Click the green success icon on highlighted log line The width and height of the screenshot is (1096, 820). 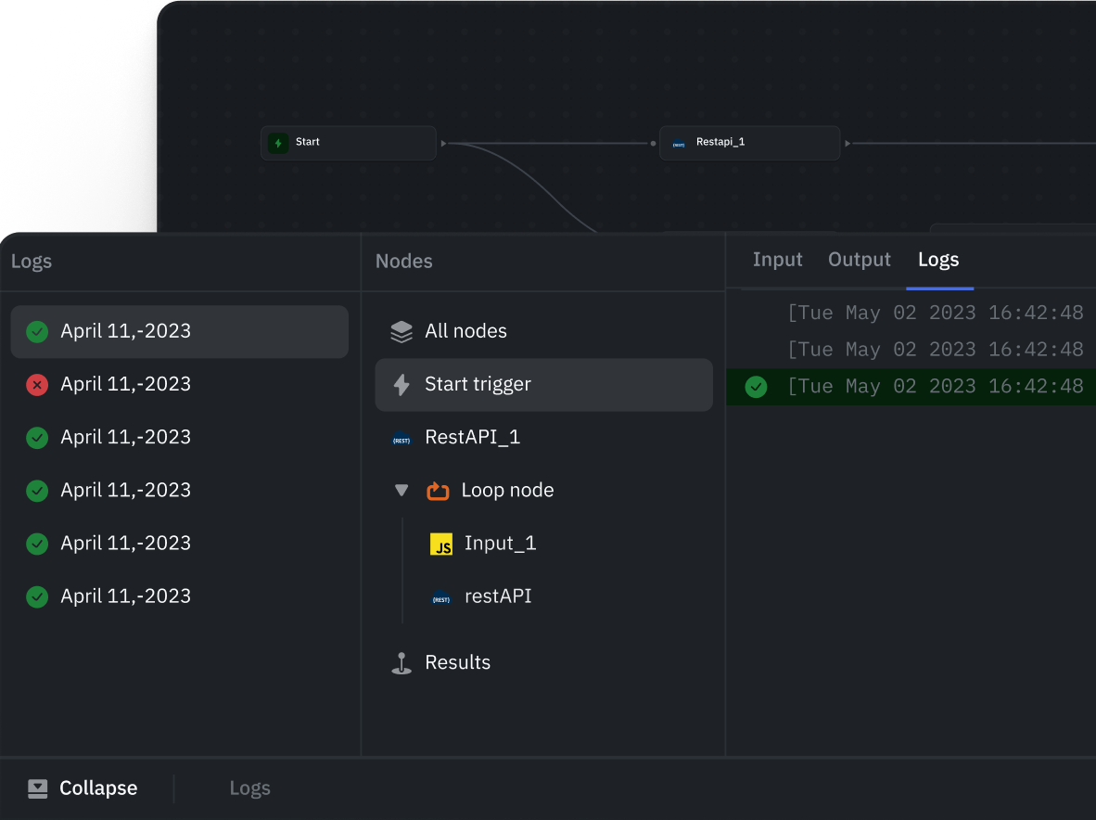coord(756,387)
